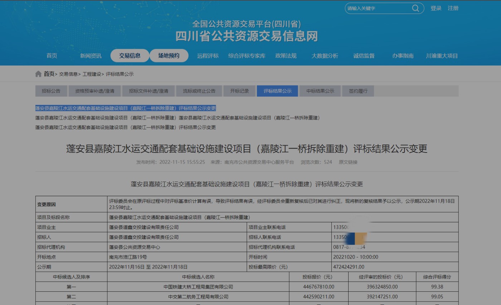501x305 pixels.
Task: Click 第一 ranking cell
Action: [x=71, y=287]
